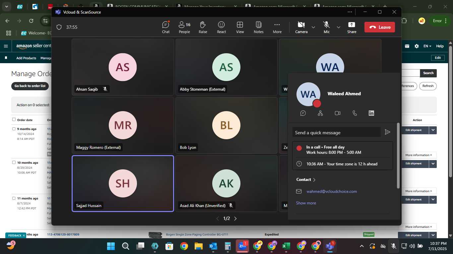Send the quick message arrow
Screen dimensions: 453x254
click(x=387, y=132)
